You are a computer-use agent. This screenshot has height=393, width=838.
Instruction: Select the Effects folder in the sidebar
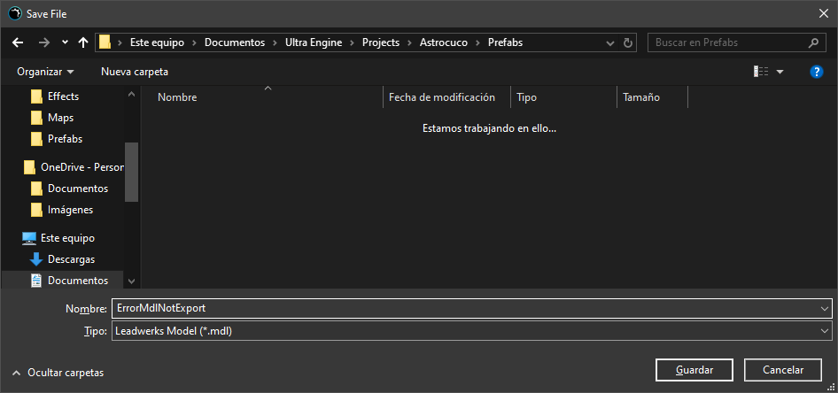tap(63, 96)
